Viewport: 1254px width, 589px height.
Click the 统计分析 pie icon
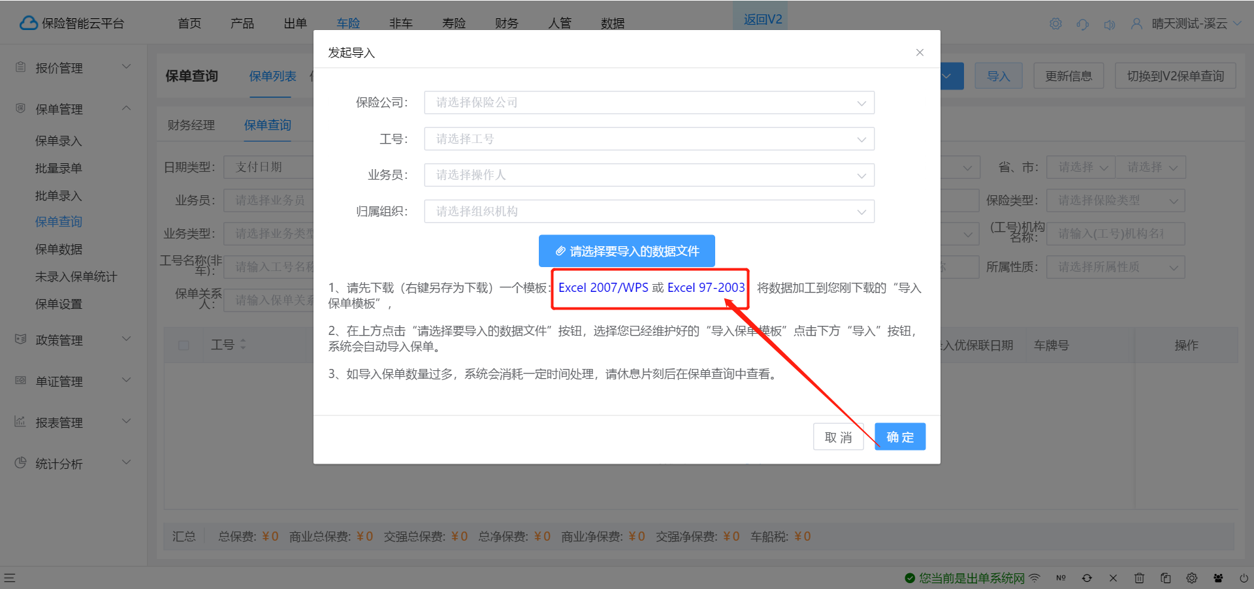tap(20, 462)
